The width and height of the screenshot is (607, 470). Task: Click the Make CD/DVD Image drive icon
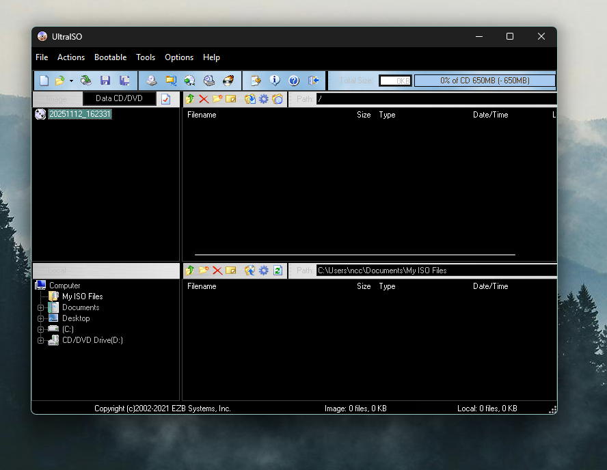pyautogui.click(x=151, y=81)
